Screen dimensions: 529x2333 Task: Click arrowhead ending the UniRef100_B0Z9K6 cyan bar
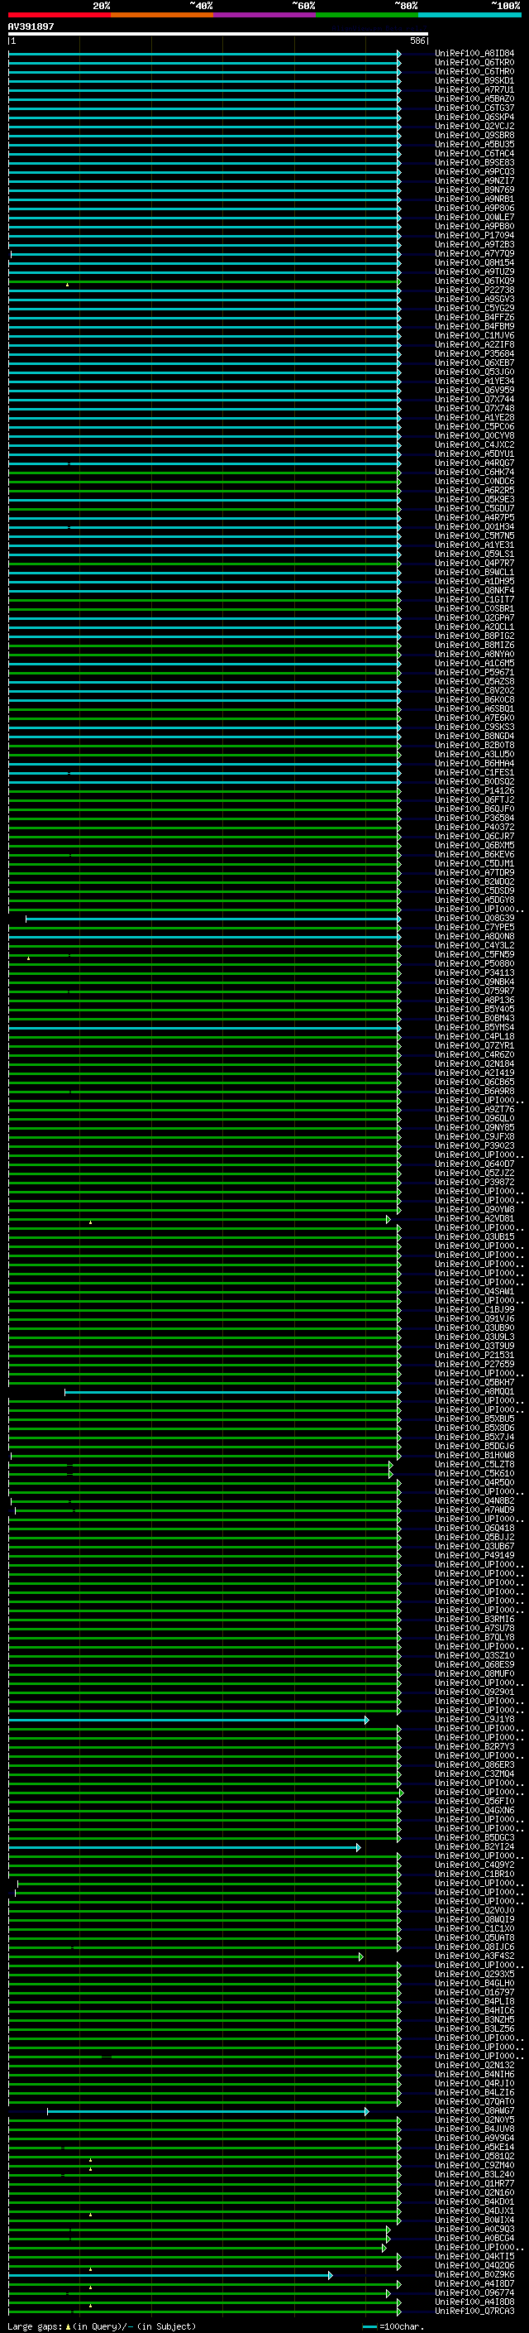(330, 2275)
